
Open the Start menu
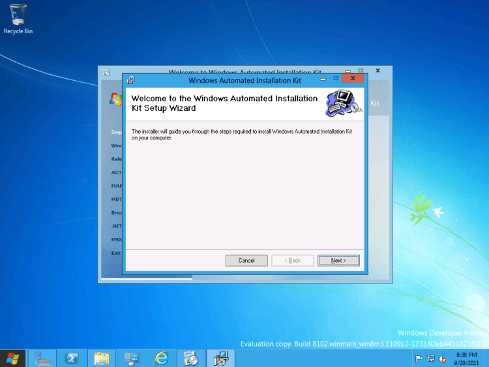[13, 358]
